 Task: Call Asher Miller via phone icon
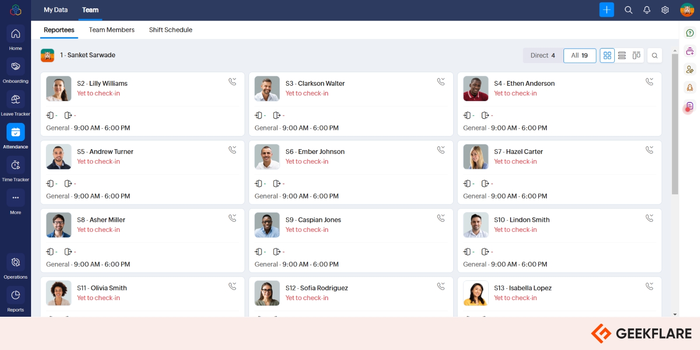tap(232, 218)
